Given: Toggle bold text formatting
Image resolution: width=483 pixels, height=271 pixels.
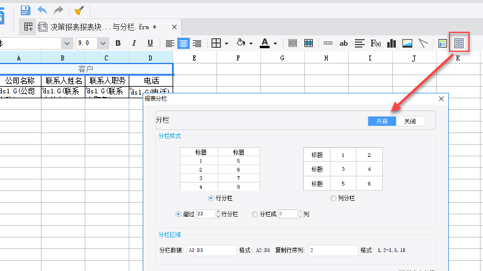Looking at the screenshot, I should [118, 43].
